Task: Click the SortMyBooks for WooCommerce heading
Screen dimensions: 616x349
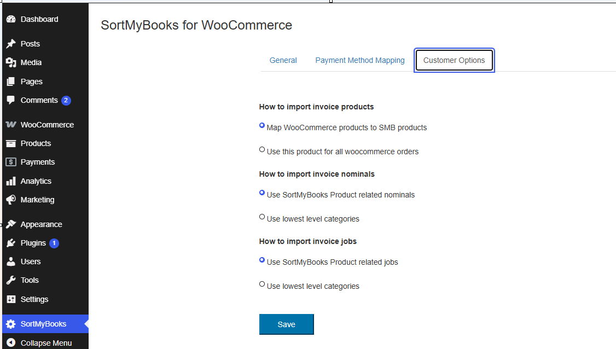Action: [x=196, y=25]
